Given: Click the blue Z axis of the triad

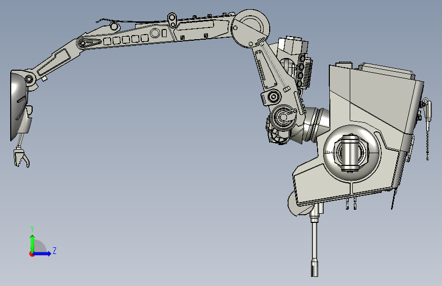Looking at the screenshot, I should 42,253.
